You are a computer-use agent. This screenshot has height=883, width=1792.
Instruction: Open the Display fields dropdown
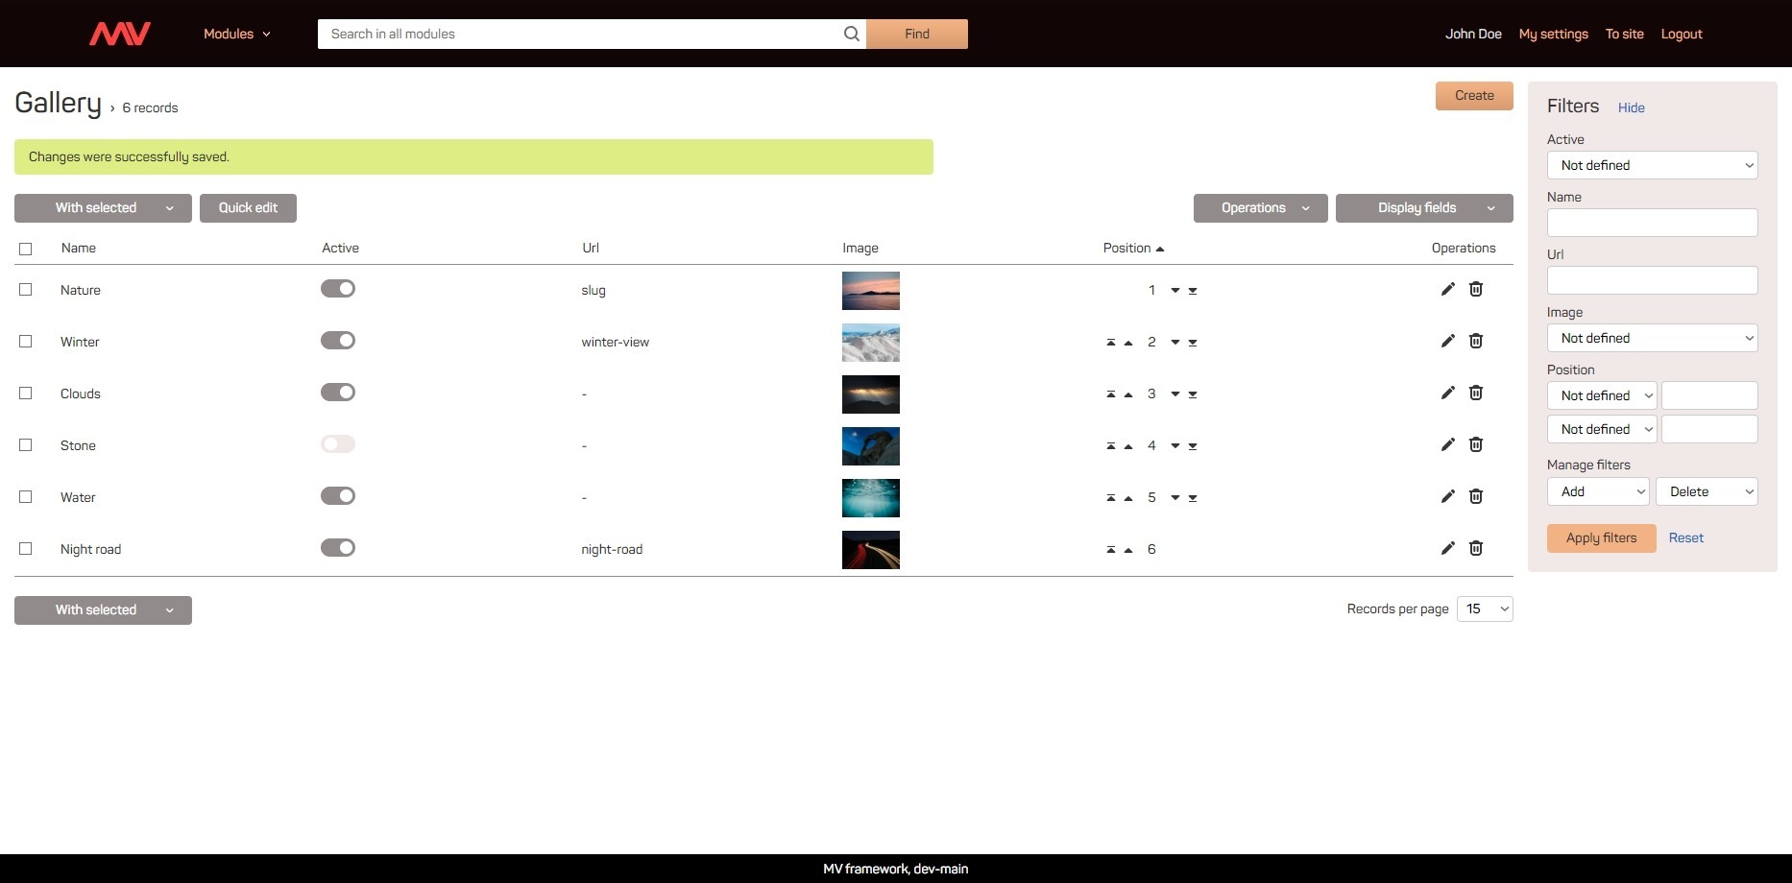pos(1424,207)
